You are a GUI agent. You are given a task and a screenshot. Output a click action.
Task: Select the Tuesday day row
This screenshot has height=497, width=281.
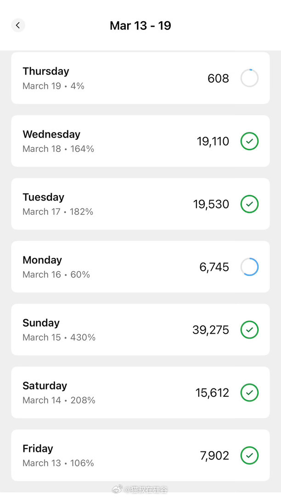(x=115, y=204)
